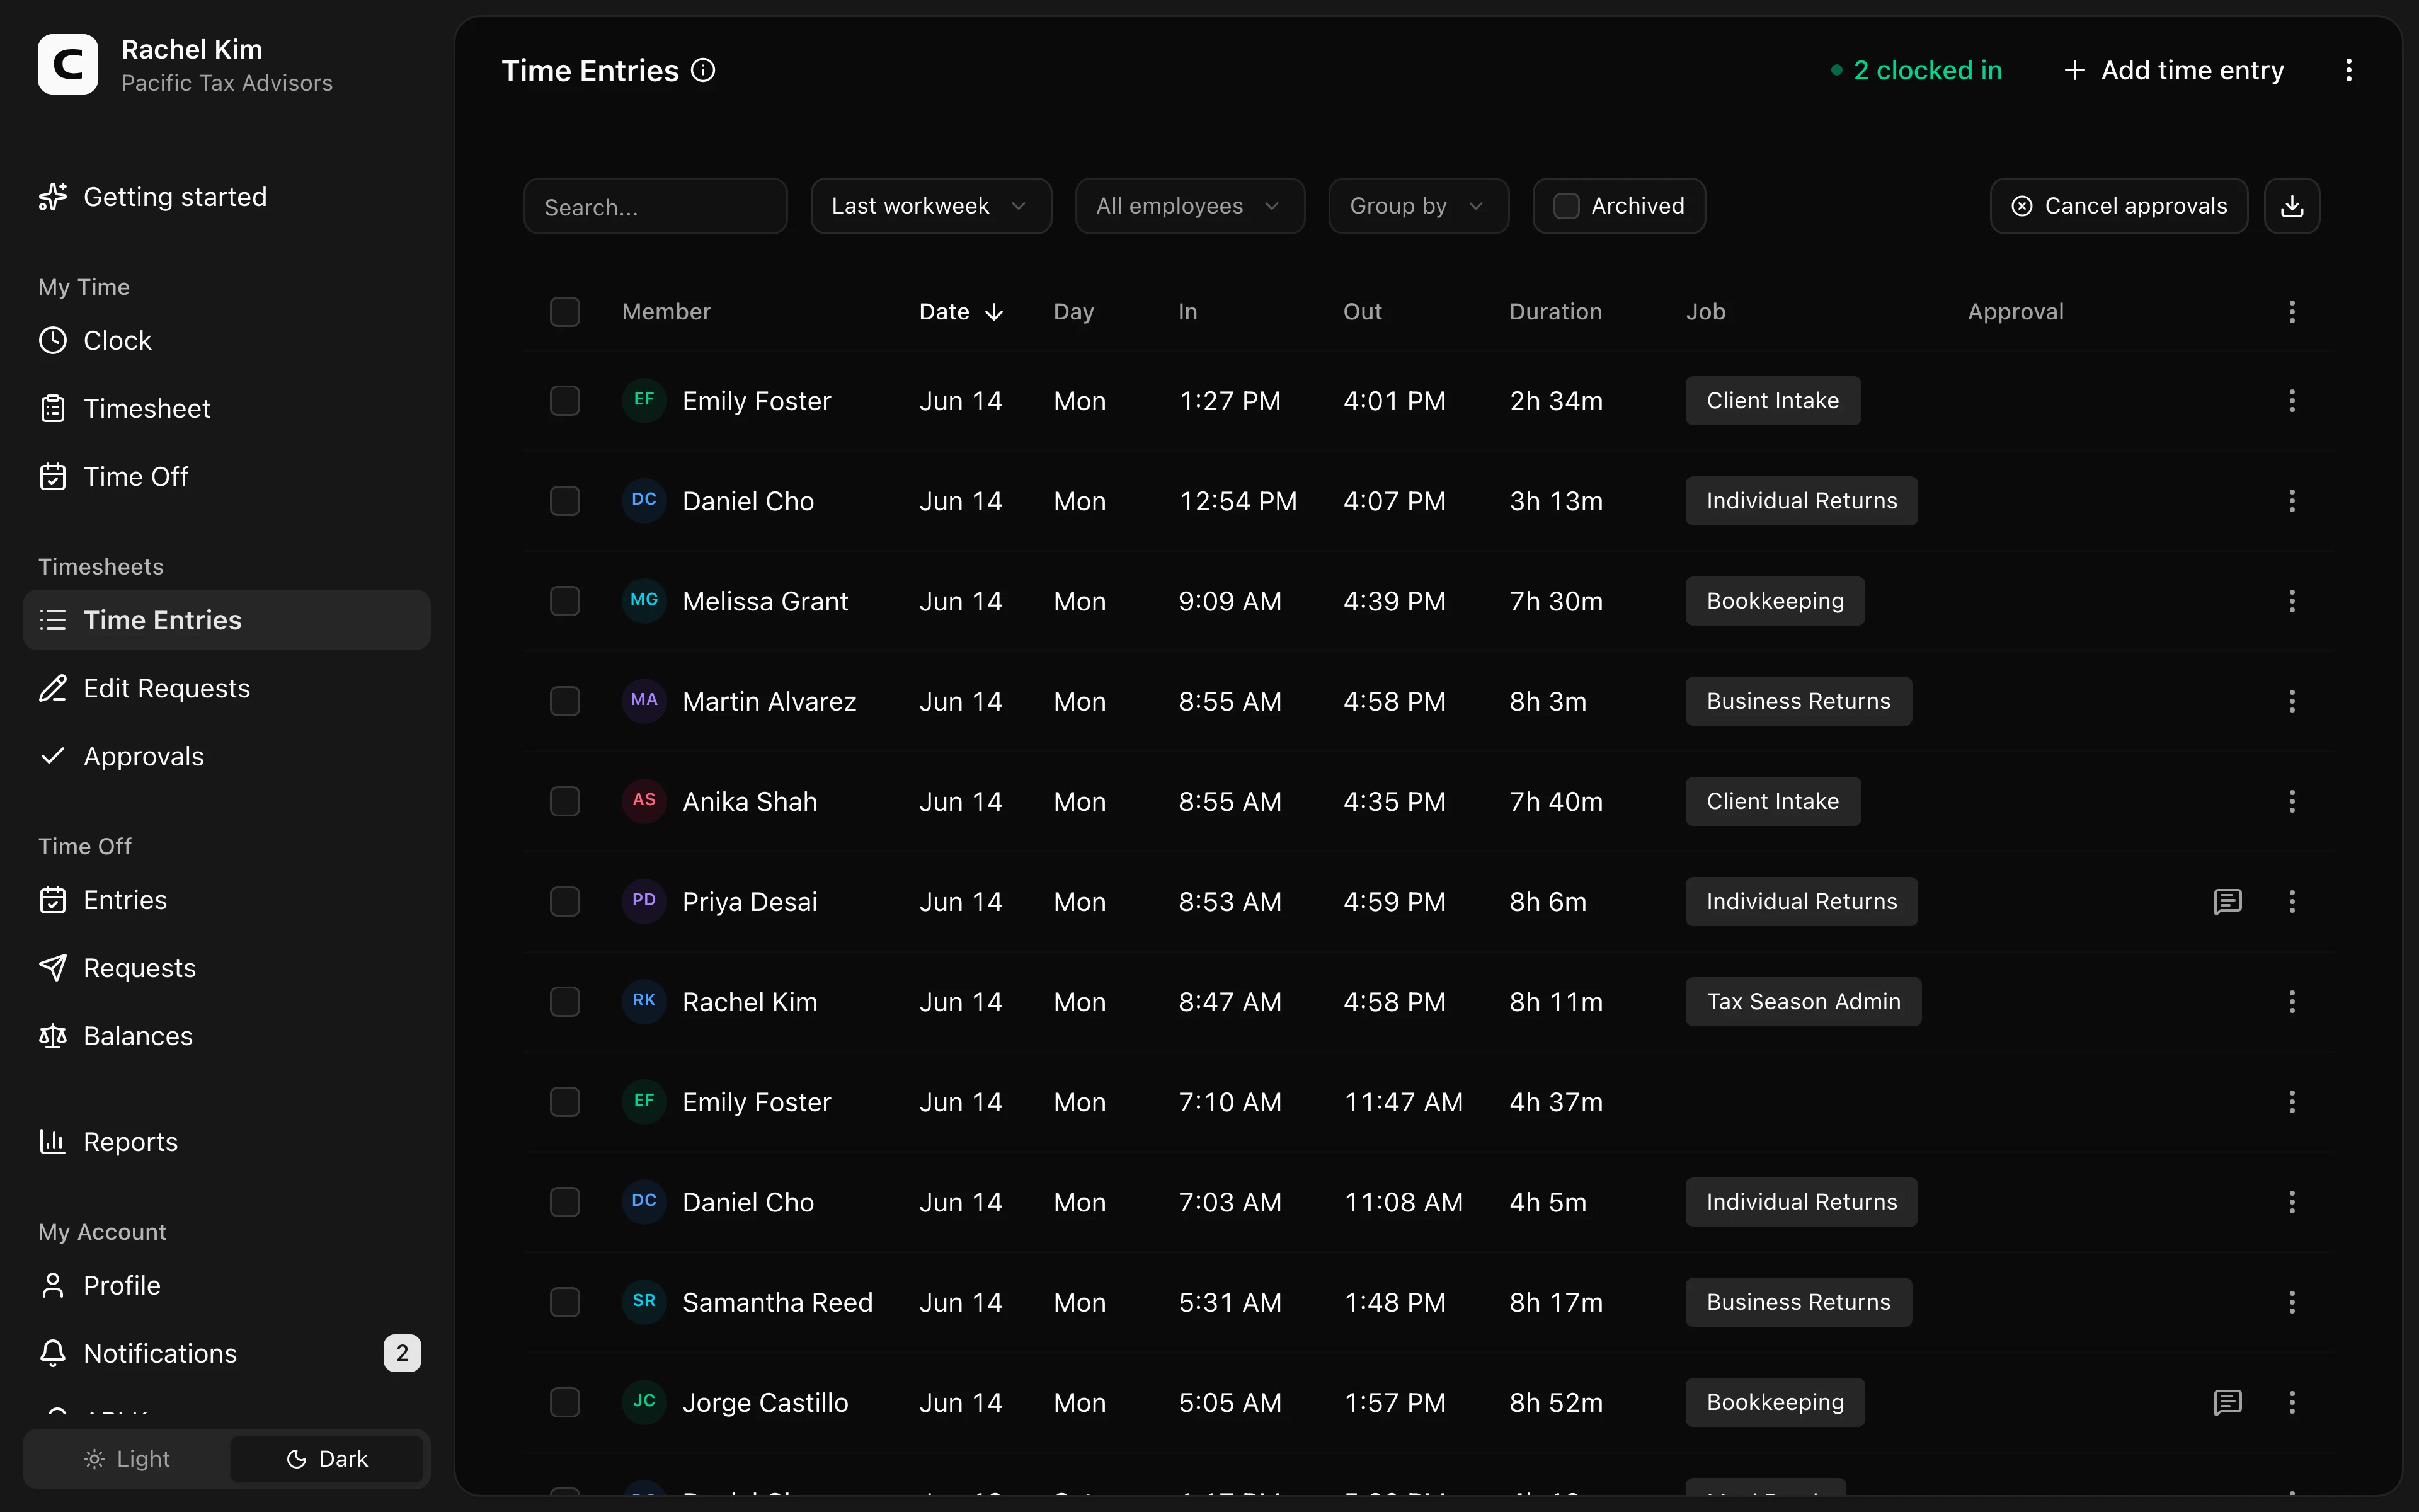Open Edit Requests in sidebar
2419x1512 pixels.
coord(226,689)
